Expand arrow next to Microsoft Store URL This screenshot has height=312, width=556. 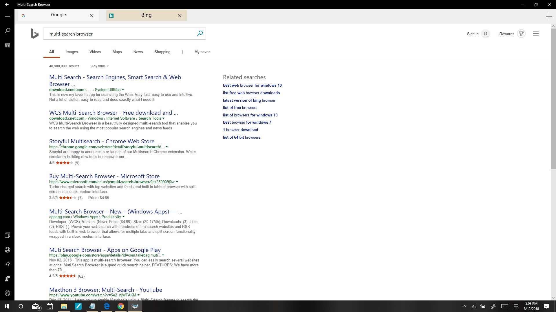coord(177,182)
